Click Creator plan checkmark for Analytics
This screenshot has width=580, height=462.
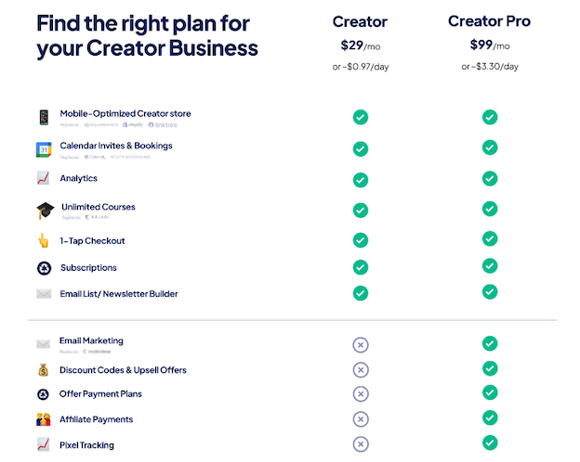(x=361, y=179)
